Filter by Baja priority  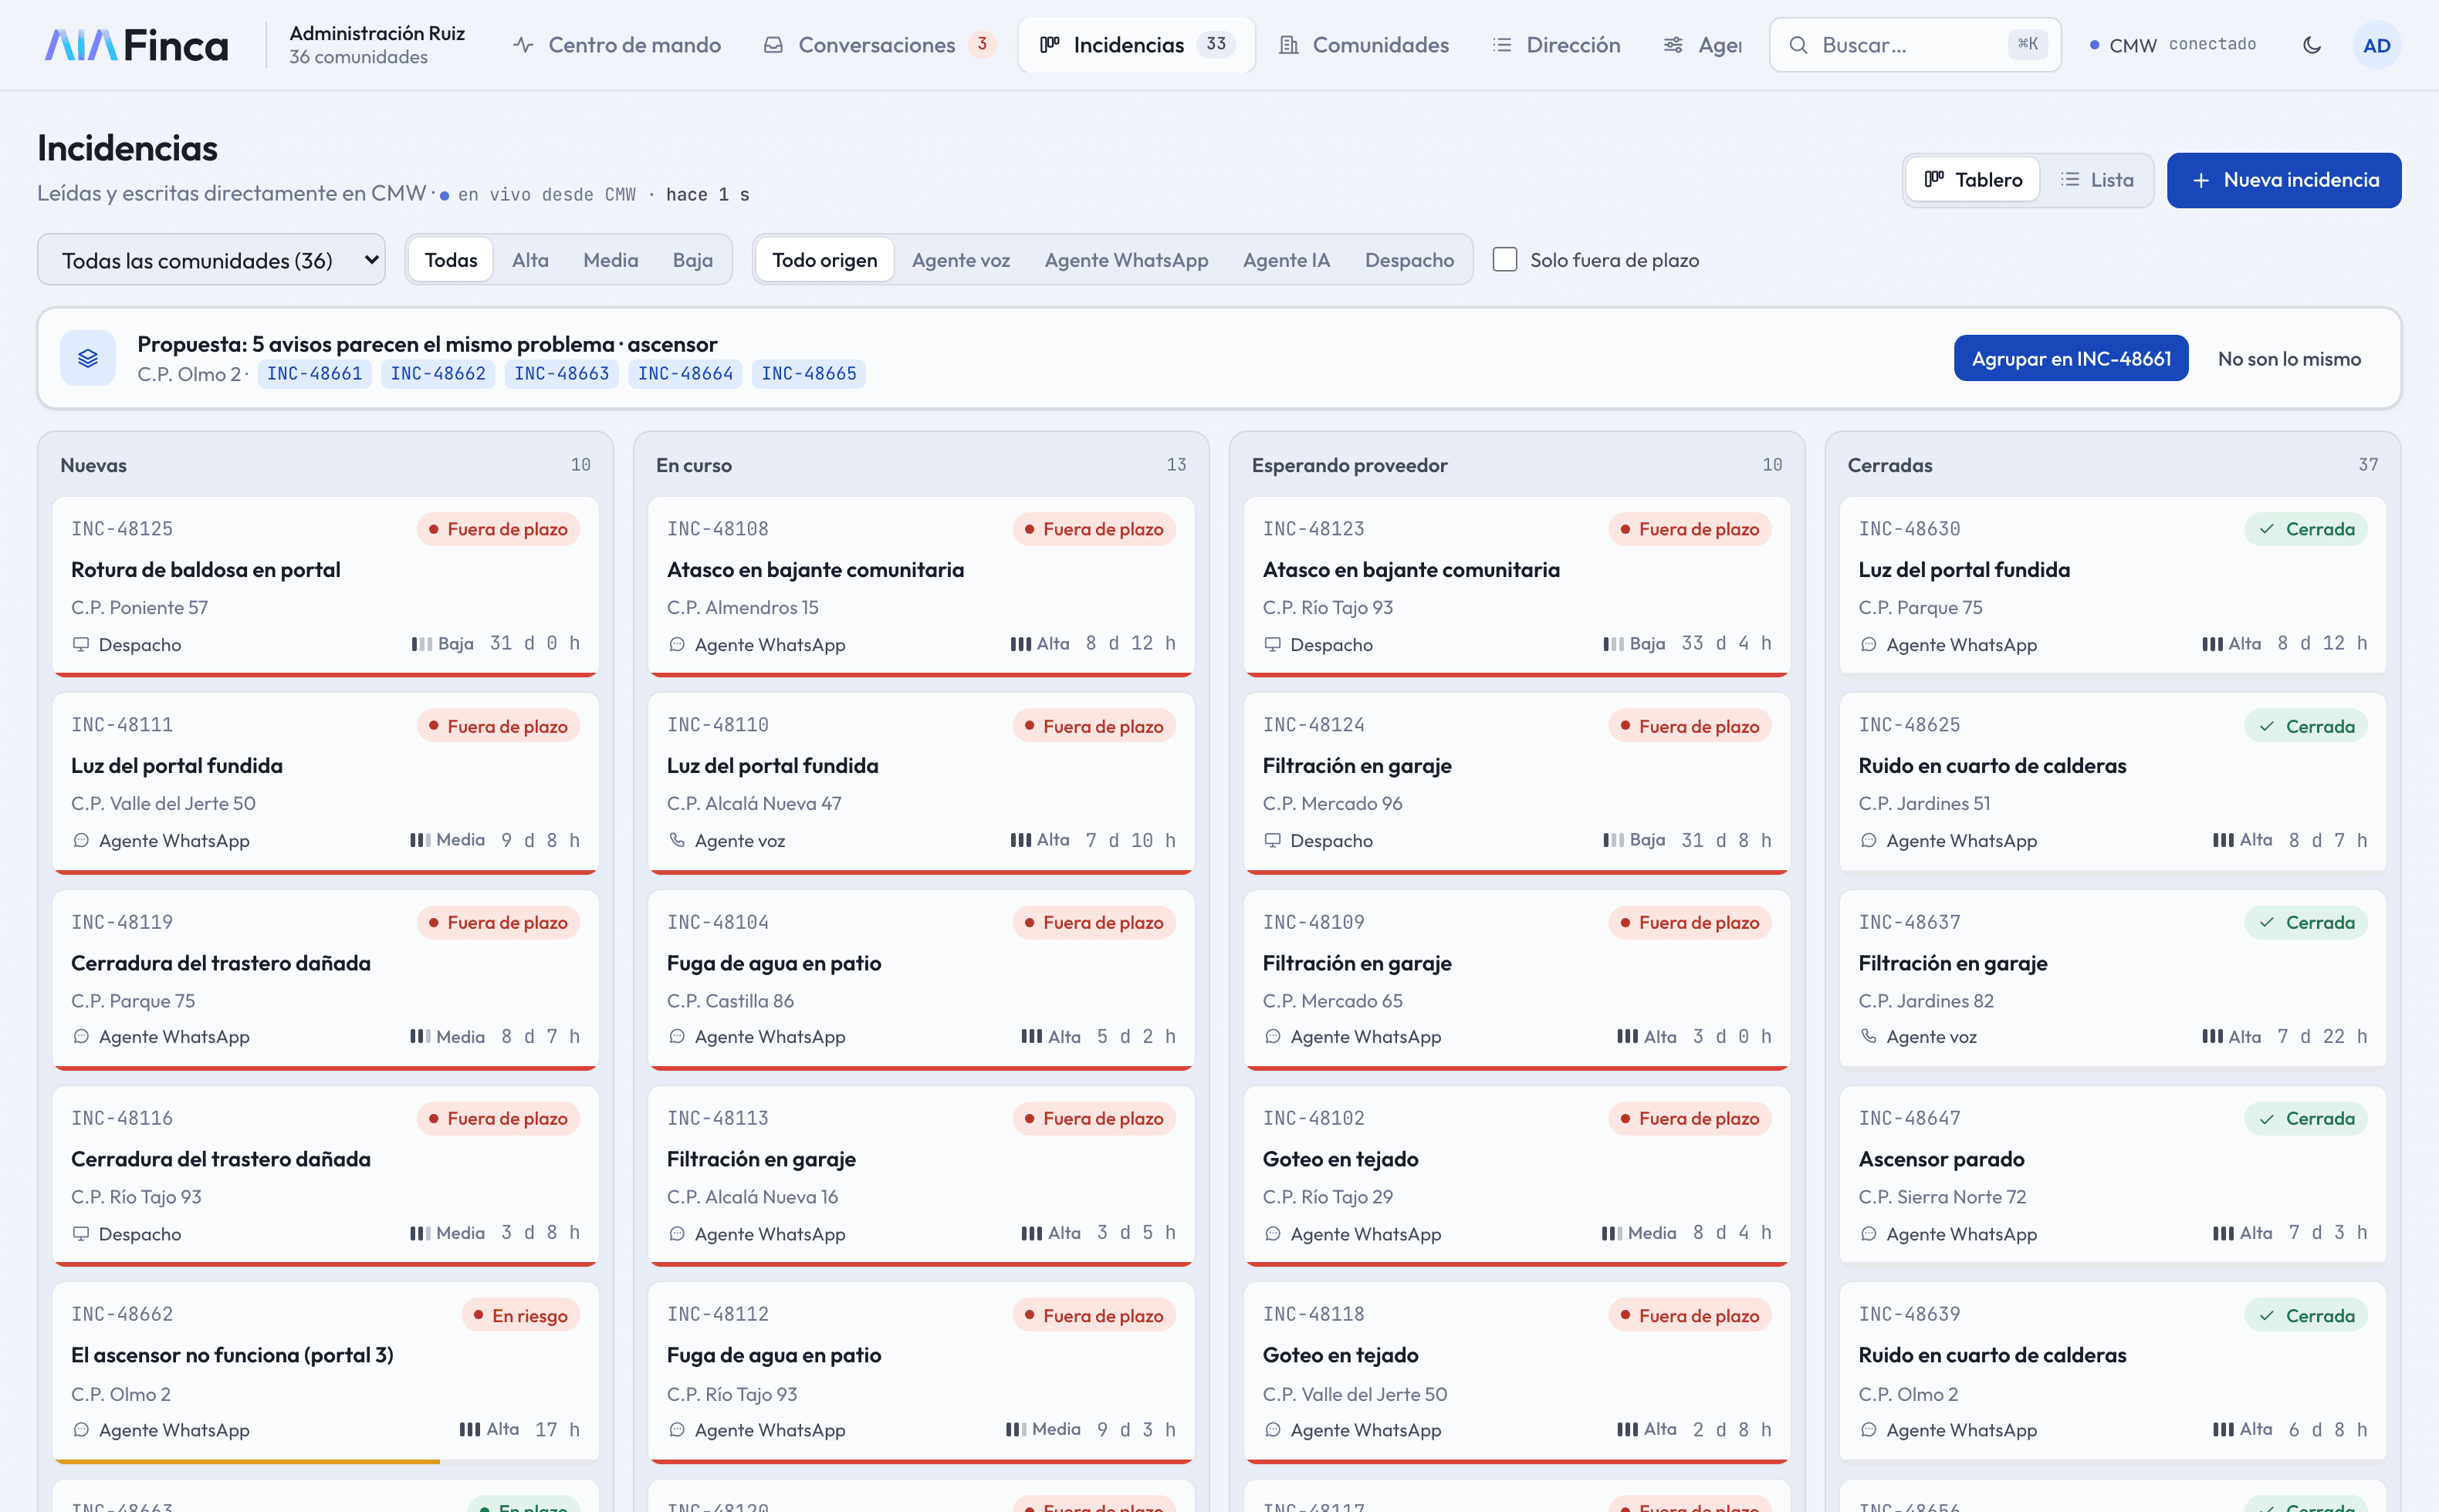point(692,260)
